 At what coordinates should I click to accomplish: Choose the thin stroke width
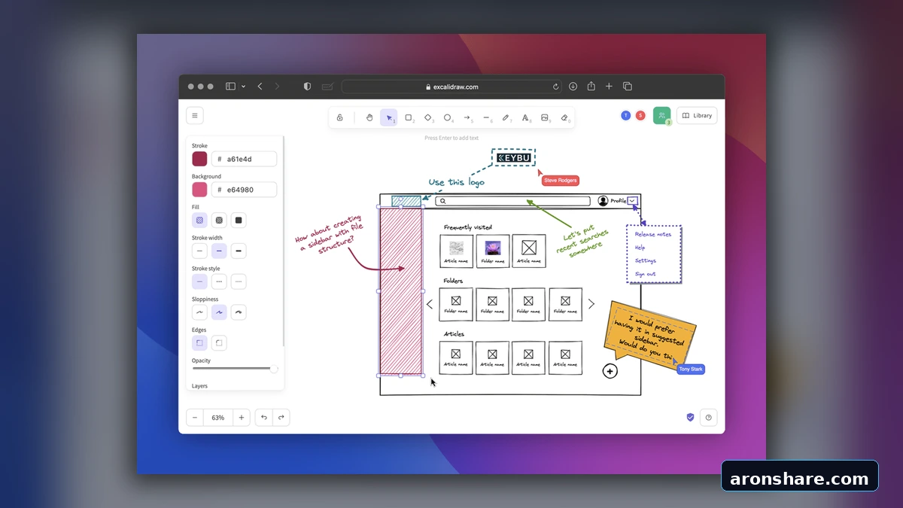coord(199,251)
